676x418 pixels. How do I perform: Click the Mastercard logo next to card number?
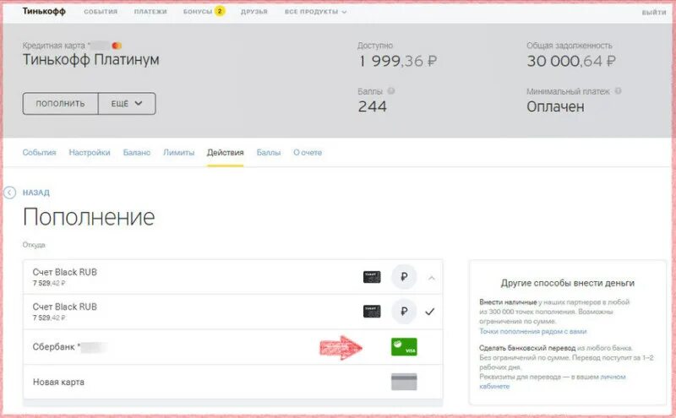tap(117, 46)
